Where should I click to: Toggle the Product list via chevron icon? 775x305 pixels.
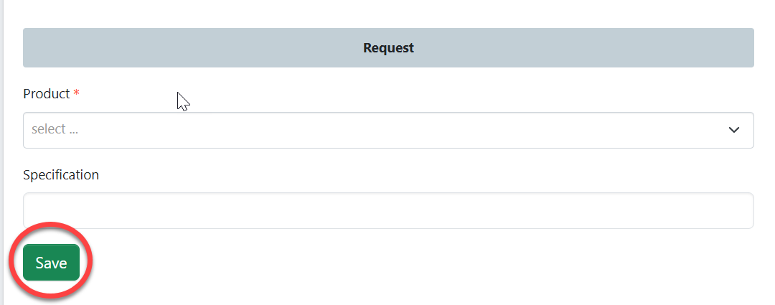pyautogui.click(x=733, y=130)
